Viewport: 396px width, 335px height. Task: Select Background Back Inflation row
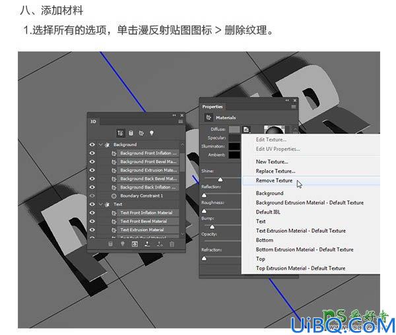click(148, 187)
